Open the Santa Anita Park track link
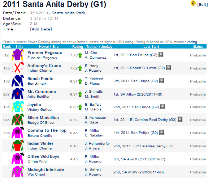208x181 pixels. (68, 13)
